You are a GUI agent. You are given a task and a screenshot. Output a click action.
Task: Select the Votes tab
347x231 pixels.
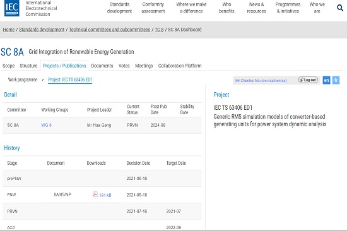coord(124,66)
